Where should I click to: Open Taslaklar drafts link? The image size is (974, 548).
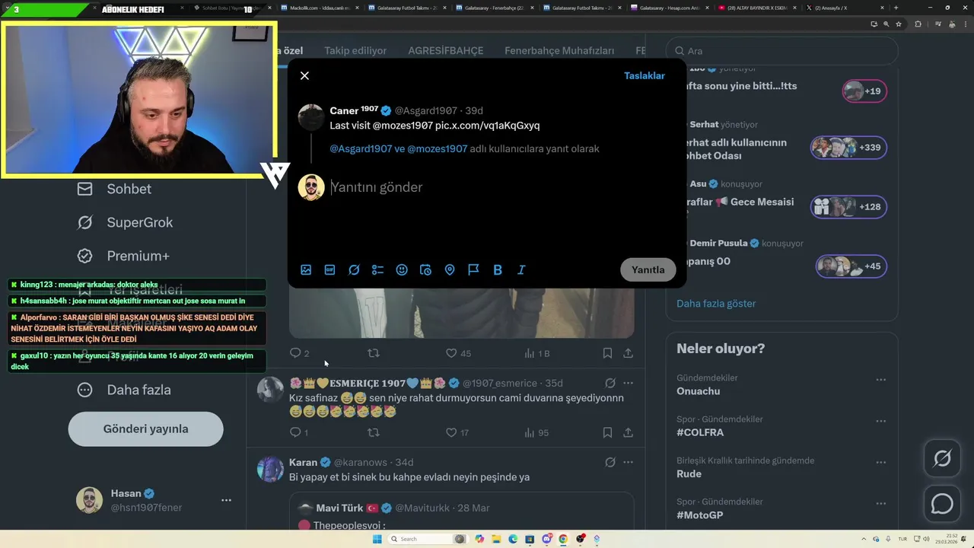(644, 75)
